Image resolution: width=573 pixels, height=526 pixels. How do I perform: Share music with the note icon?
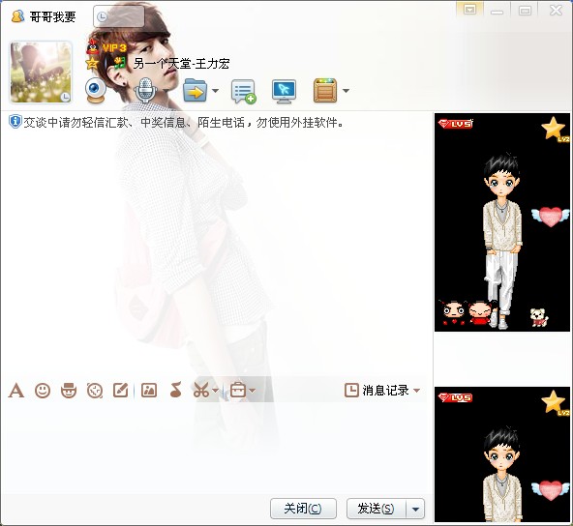(x=176, y=390)
